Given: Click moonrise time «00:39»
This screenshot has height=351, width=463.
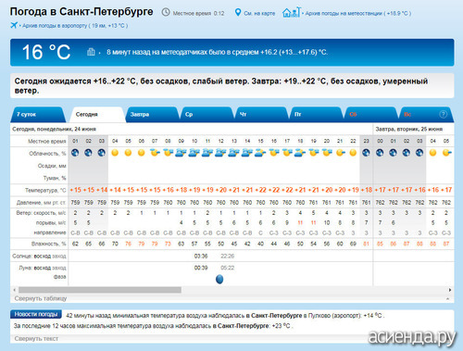Looking at the screenshot, I should click(x=201, y=268).
